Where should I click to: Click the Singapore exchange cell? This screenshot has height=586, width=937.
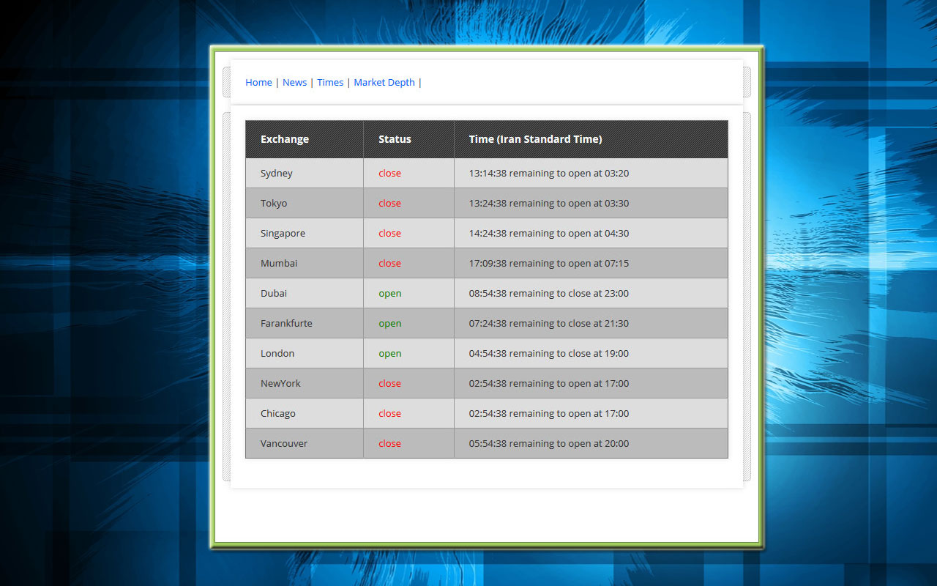[283, 234]
